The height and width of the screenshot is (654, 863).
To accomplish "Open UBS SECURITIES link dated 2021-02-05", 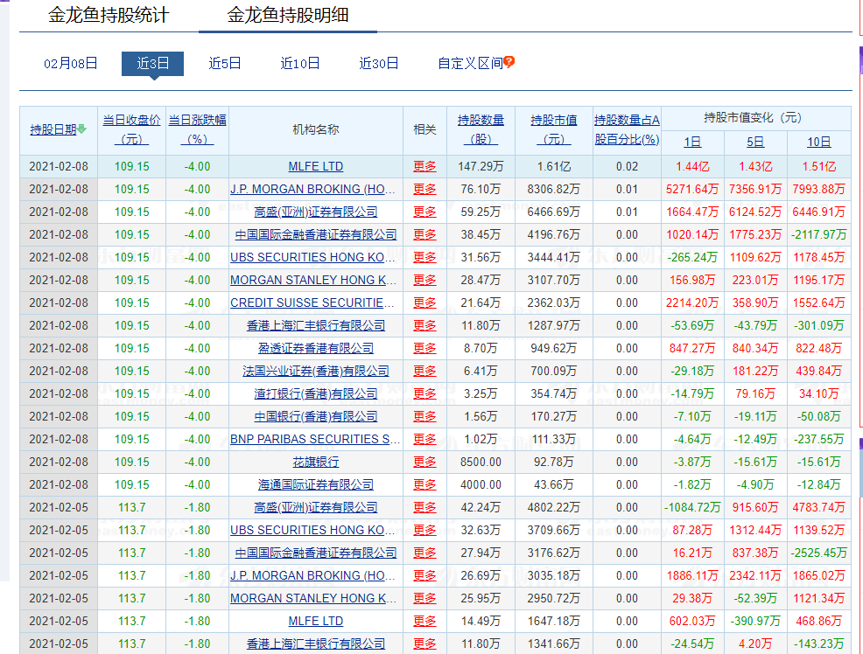I will [x=312, y=531].
